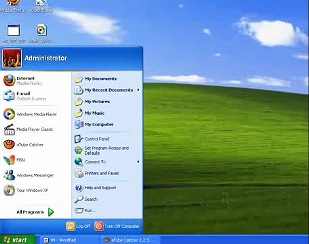
Task: Launch Outlook Express E-mail icon
Action: click(x=9, y=96)
